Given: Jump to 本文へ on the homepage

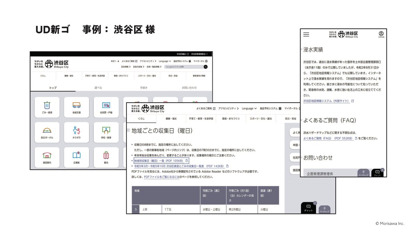Looking at the screenshot, I should (115, 61).
